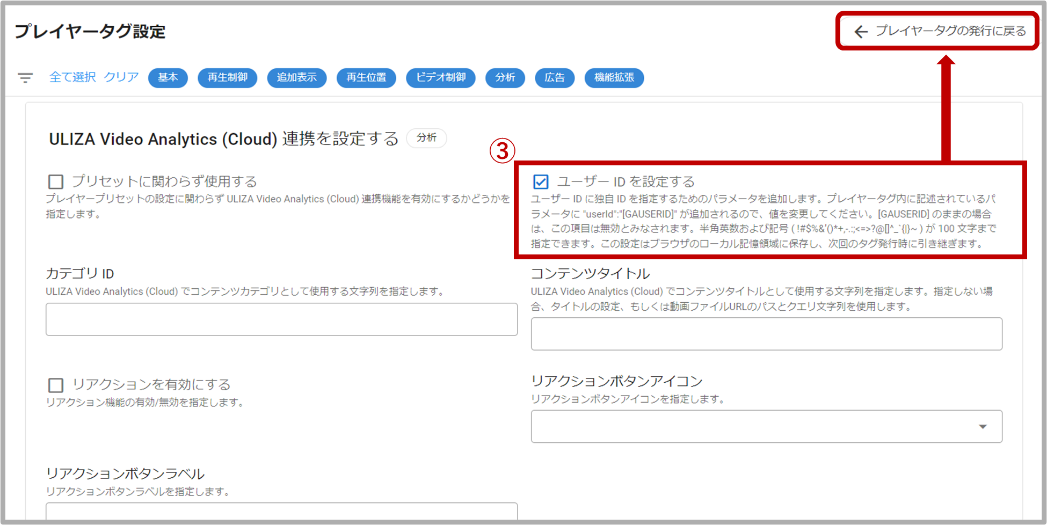Enable リアクションを有効にする checkbox
The image size is (1047, 525).
tap(56, 385)
